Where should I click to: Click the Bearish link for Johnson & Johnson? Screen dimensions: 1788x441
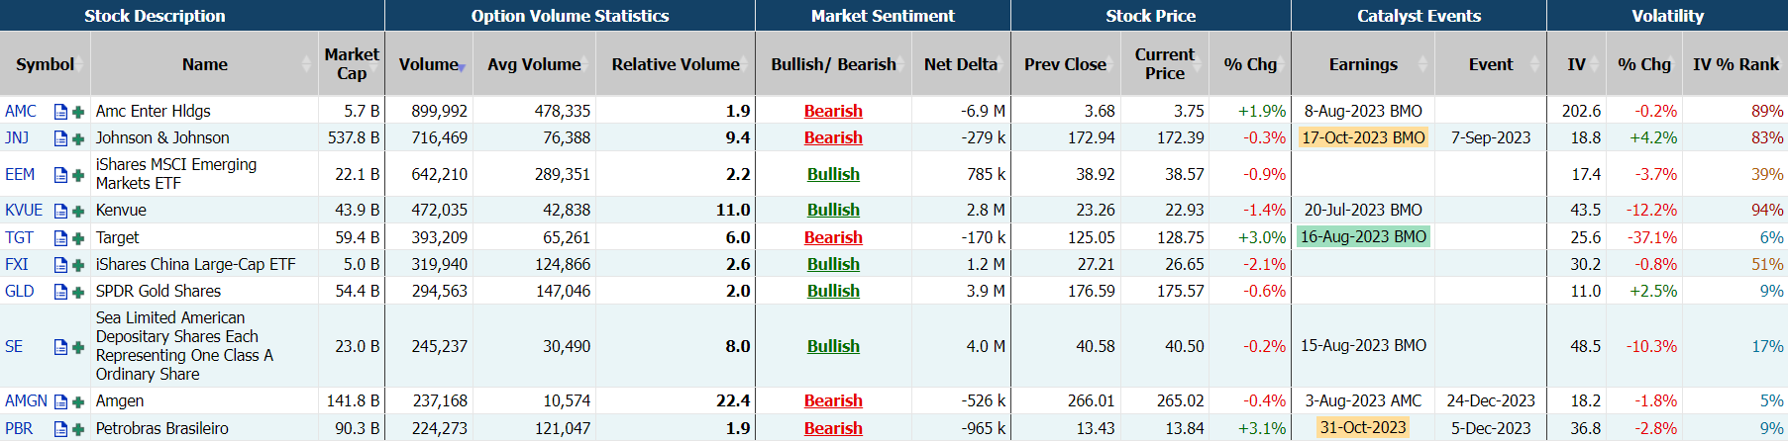[833, 138]
